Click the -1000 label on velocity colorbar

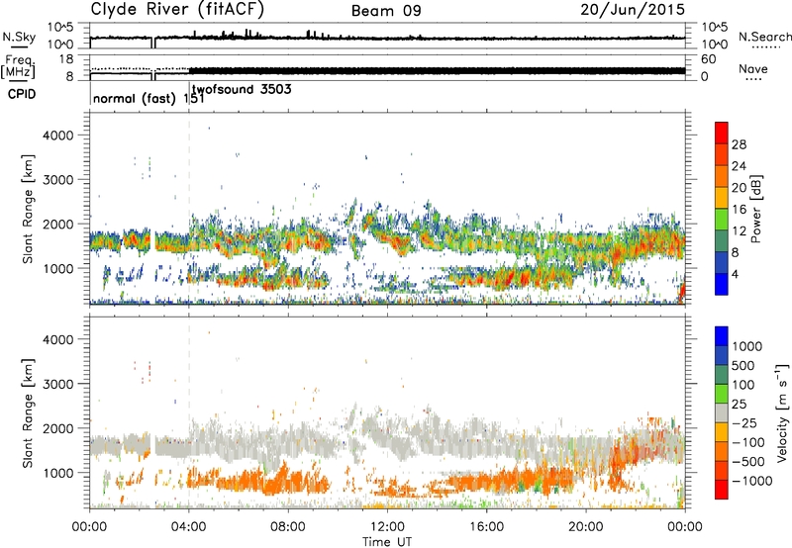[x=752, y=481]
